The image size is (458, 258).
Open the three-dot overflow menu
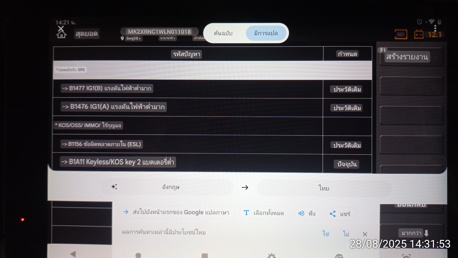pos(435,28)
